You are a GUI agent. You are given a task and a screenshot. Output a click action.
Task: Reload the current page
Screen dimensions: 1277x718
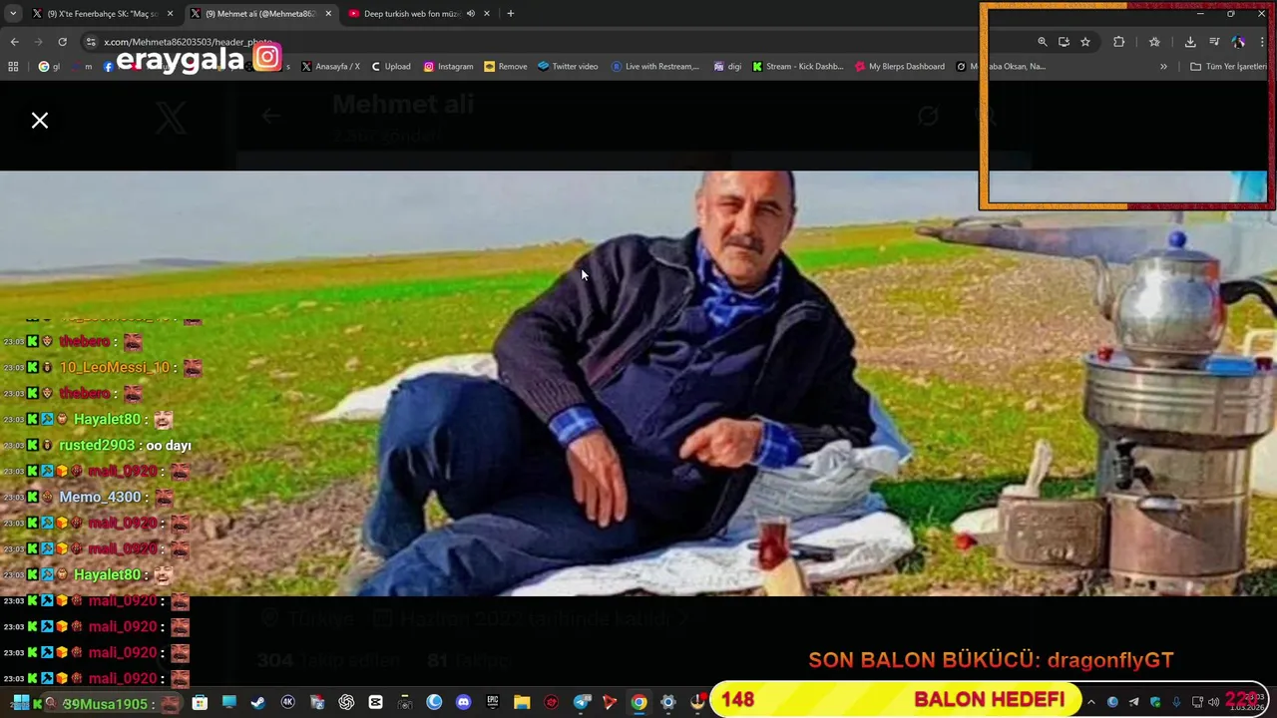click(x=62, y=42)
